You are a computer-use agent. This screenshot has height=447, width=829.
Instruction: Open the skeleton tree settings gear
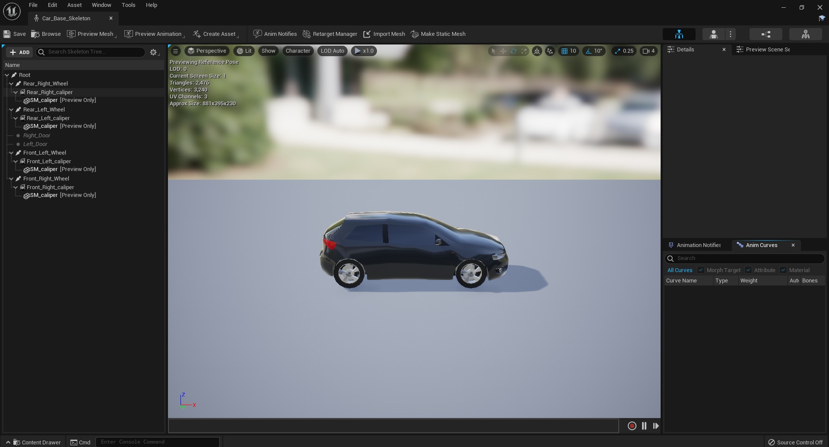(154, 52)
